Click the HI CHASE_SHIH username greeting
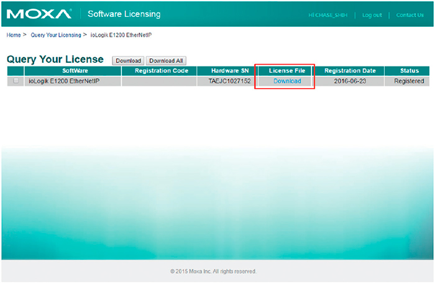The height and width of the screenshot is (284, 435). [x=328, y=15]
